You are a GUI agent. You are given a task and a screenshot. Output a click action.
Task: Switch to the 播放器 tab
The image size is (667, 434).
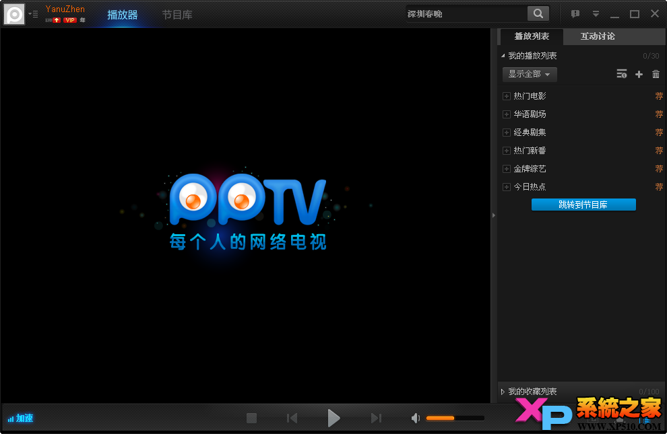click(x=123, y=15)
